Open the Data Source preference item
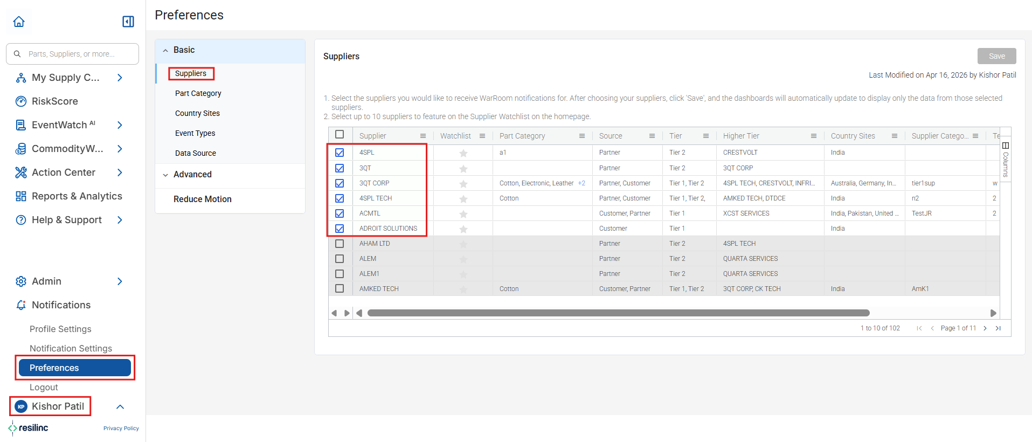The height and width of the screenshot is (442, 1032). pyautogui.click(x=196, y=153)
